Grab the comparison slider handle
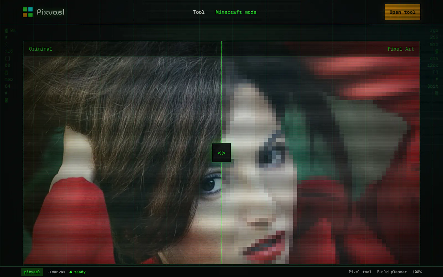The image size is (443, 277). point(221,153)
